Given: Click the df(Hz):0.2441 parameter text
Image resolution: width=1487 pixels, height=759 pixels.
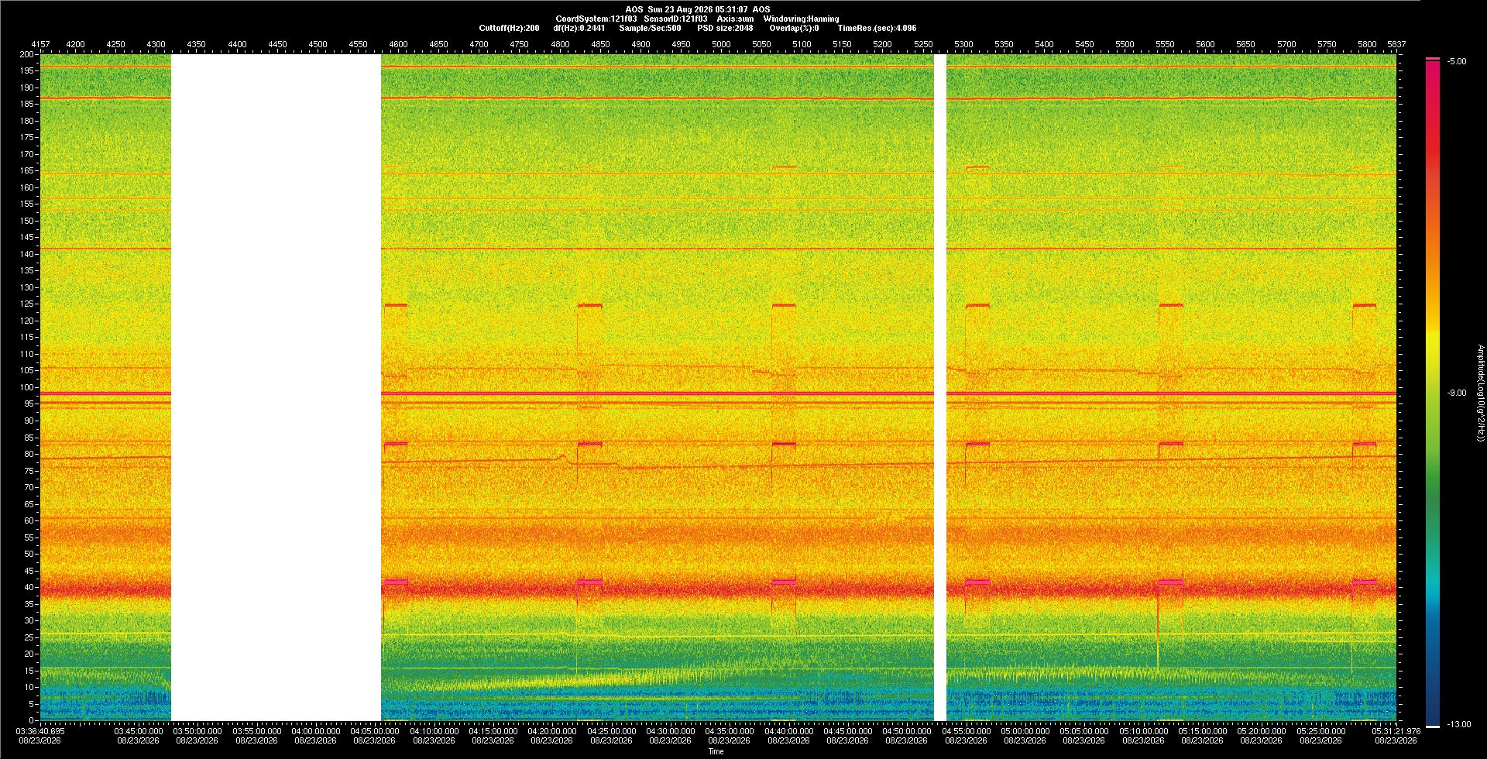Looking at the screenshot, I should point(579,28).
